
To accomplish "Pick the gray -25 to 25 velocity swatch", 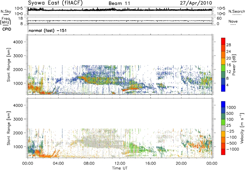I will pos(223,128).
